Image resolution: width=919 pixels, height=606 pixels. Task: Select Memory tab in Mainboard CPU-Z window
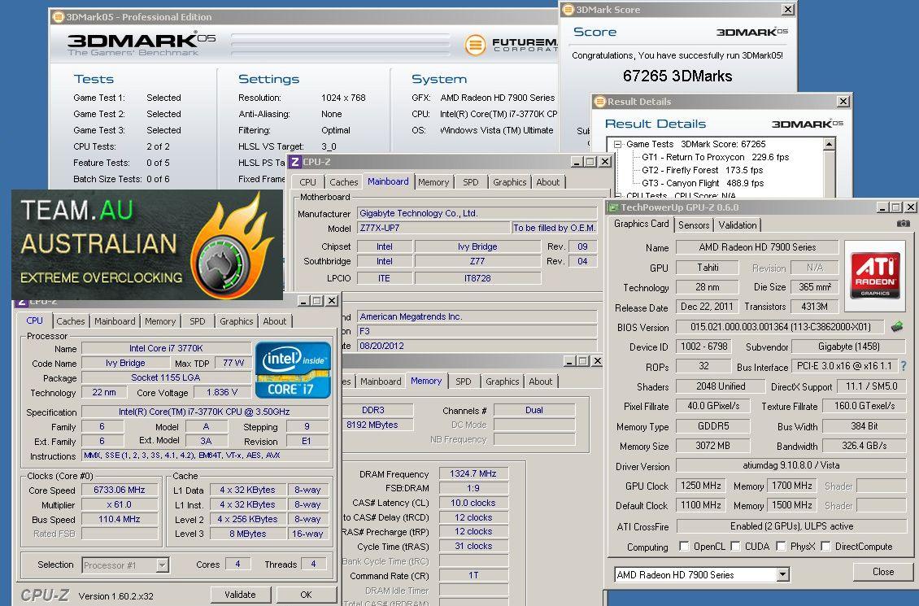433,182
